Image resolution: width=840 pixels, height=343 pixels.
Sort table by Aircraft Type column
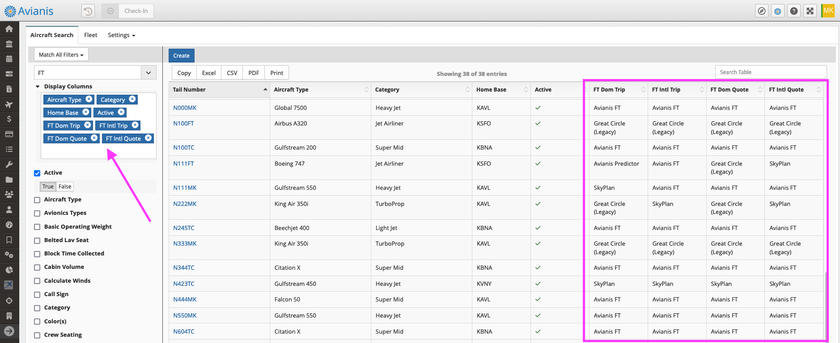point(320,89)
